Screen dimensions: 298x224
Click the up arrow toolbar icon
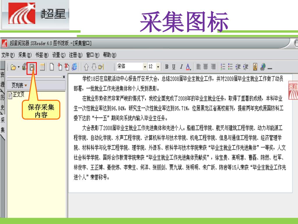(x=86, y=67)
